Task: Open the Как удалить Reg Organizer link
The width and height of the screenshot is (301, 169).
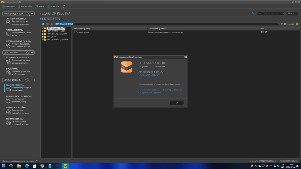Action: (149, 93)
